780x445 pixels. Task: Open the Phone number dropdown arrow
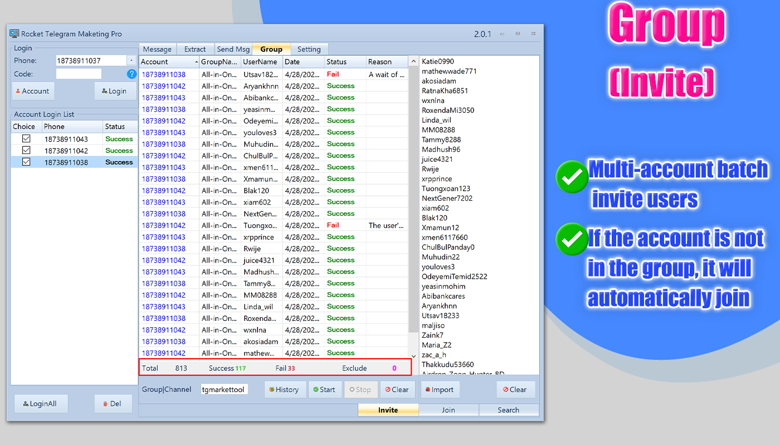[x=130, y=60]
